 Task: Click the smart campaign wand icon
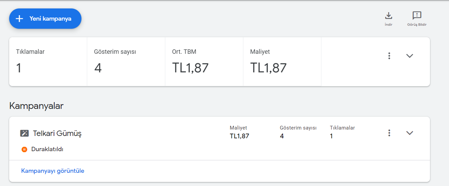24,133
